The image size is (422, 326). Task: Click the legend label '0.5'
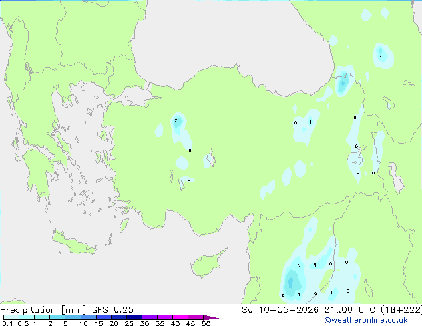point(23,323)
